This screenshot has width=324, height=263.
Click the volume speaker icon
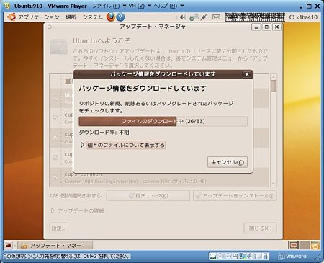[183, 17]
